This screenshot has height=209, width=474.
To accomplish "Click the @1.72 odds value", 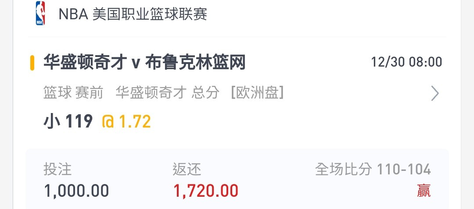I will pos(126,121).
